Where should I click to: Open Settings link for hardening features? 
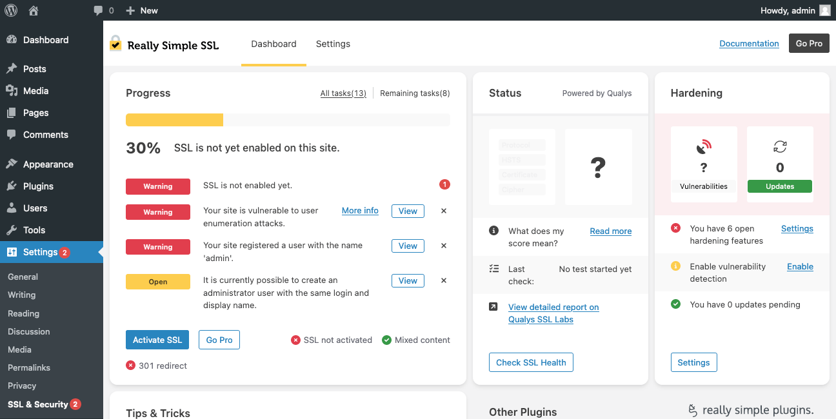tap(797, 228)
